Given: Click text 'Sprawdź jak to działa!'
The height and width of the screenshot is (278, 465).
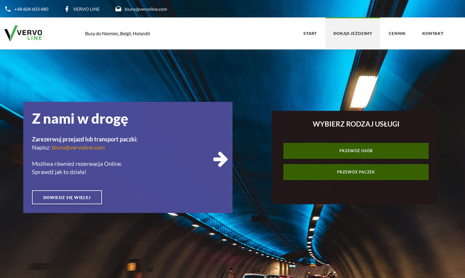Looking at the screenshot, I should tap(59, 172).
